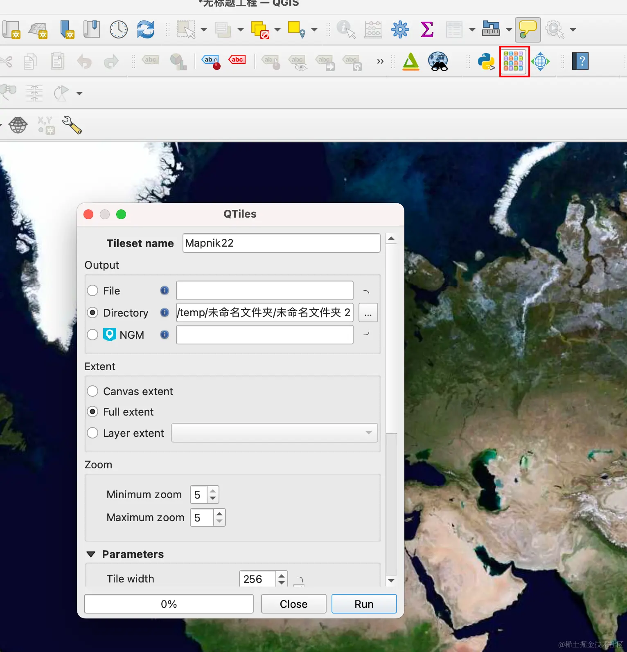
Task: Click the wrench settings tool icon
Action: [x=72, y=125]
